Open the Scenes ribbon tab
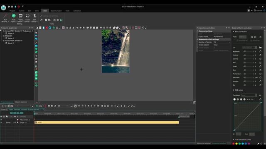The height and width of the screenshot is (149, 266). point(22,11)
